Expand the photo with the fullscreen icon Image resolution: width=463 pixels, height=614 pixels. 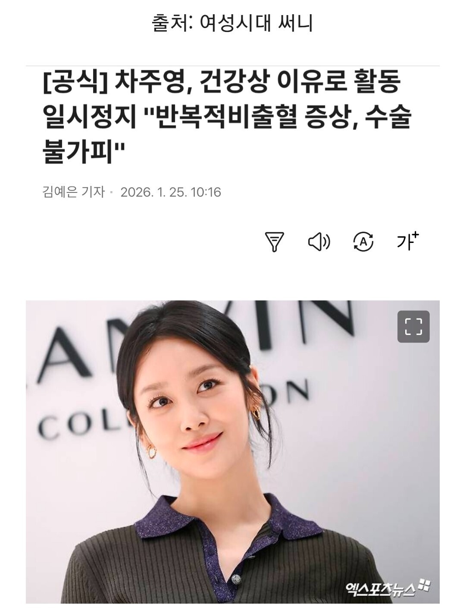click(x=413, y=326)
